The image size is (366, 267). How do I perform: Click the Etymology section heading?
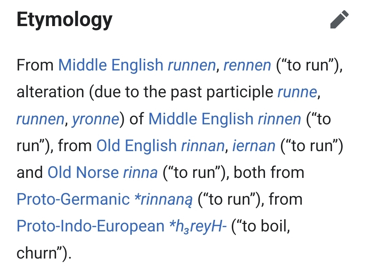click(64, 20)
